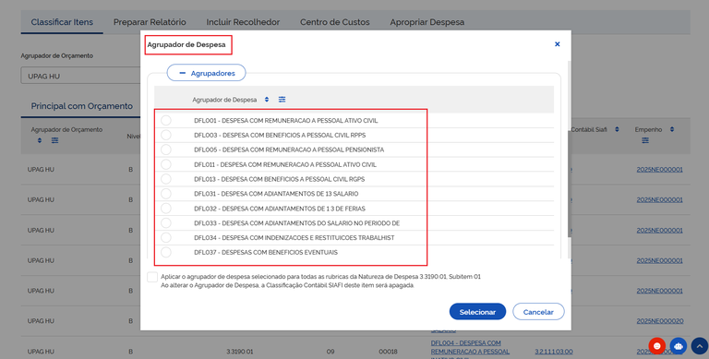
Task: Open filter icon beside Agrupador de Despesa column
Action: [x=282, y=100]
